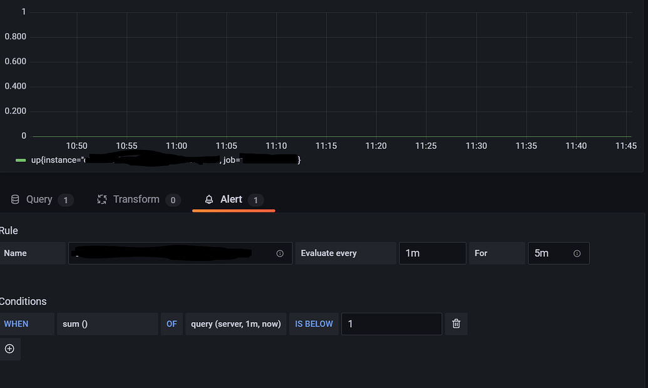Click the bell icon on the Alert tab
Image resolution: width=648 pixels, height=388 pixels.
point(208,199)
